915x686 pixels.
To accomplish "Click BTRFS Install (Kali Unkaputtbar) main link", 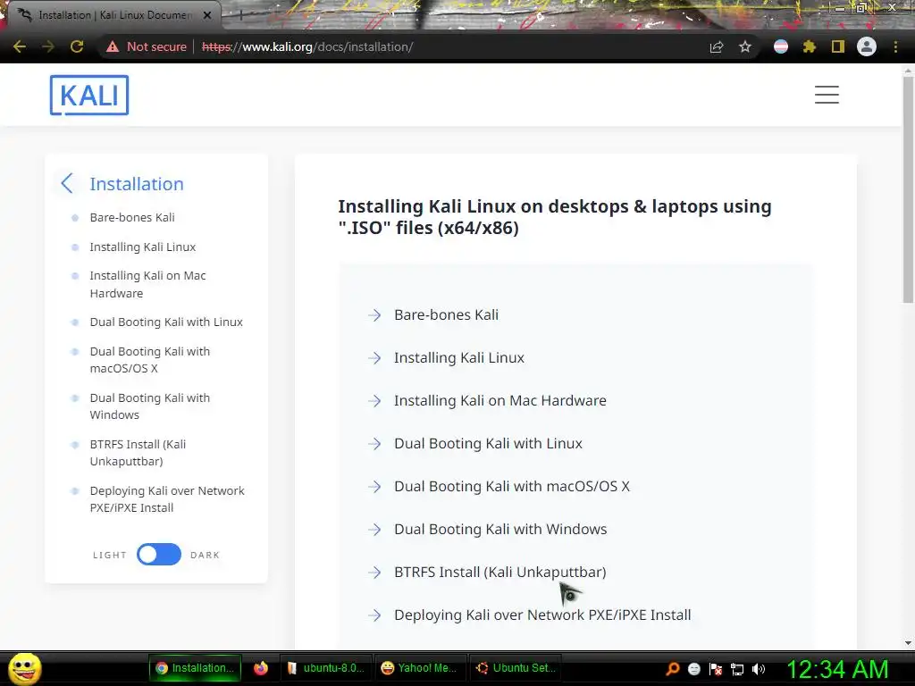I will 500,573.
